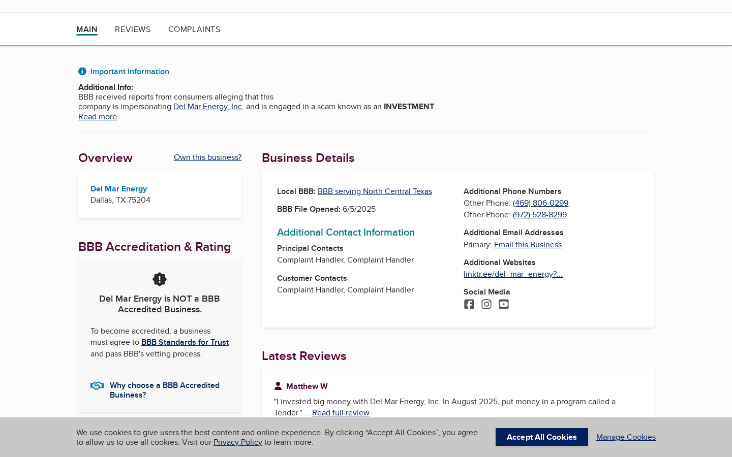
Task: Open the Del Mar Energy overview name link
Action: click(x=118, y=189)
